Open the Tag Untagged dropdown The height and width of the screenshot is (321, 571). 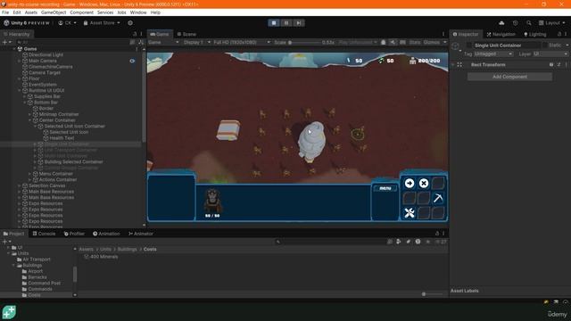[x=493, y=53]
